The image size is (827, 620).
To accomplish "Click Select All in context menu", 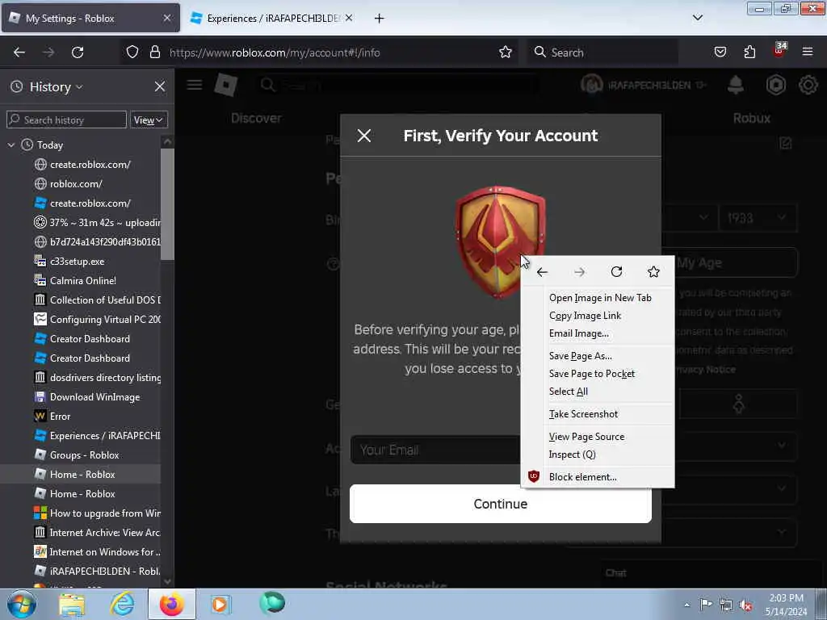I will coord(568,392).
